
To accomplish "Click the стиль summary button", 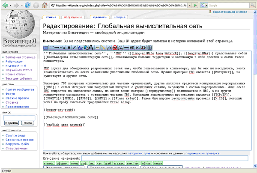I will 75,163.
